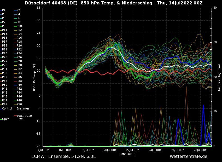The height and width of the screenshot is (162, 222).
Task: Click the 14Jul 00z date tick
Action: pyautogui.click(x=42, y=150)
